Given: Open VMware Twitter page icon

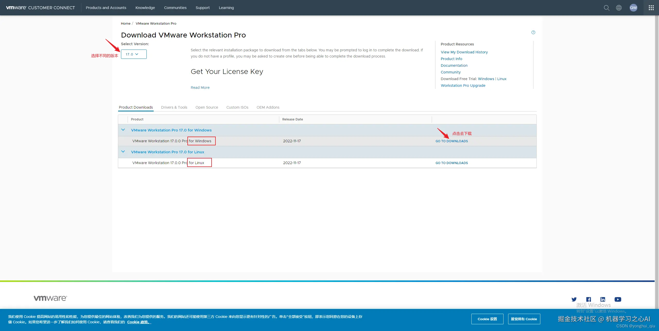Looking at the screenshot, I should (x=574, y=299).
